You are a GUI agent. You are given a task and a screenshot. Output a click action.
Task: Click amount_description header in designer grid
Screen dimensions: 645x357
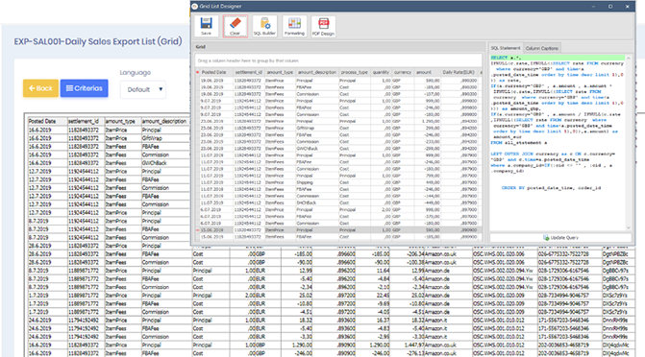point(317,72)
